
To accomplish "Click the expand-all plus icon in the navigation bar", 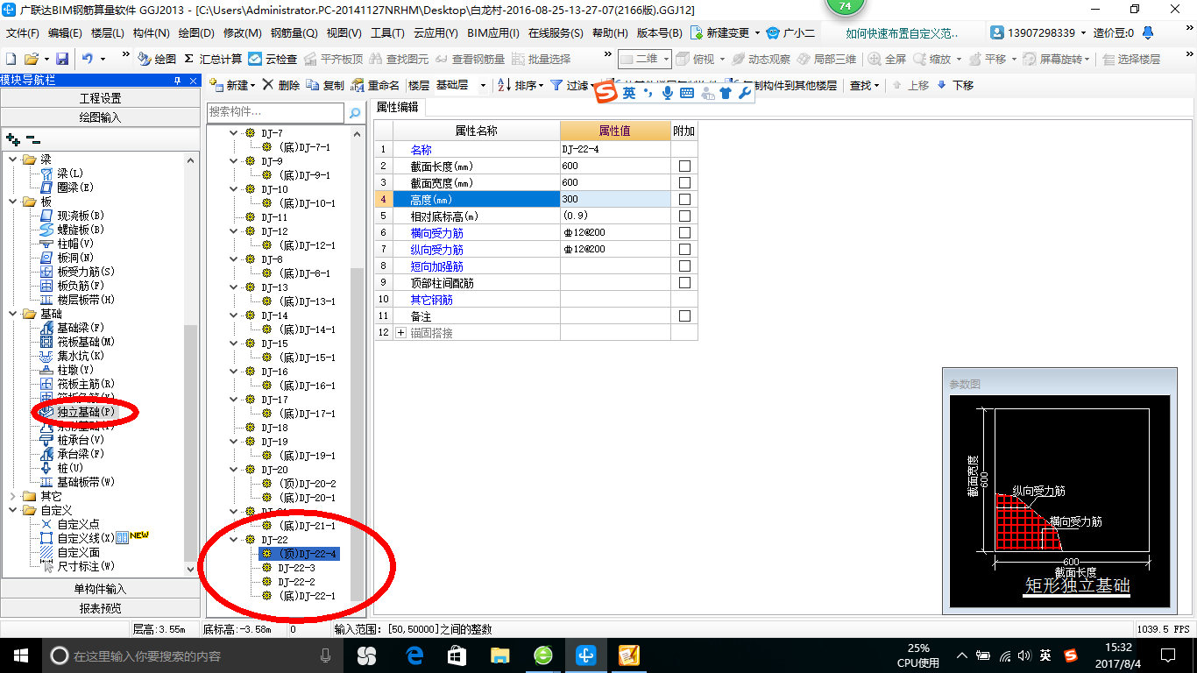I will 12,139.
